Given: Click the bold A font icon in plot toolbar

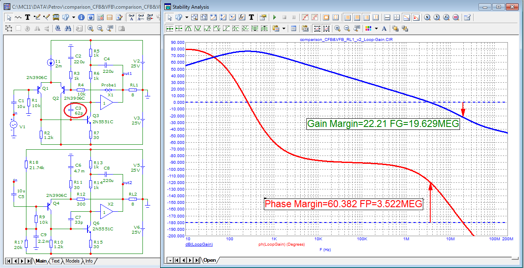Looking at the screenshot, I should point(384,29).
